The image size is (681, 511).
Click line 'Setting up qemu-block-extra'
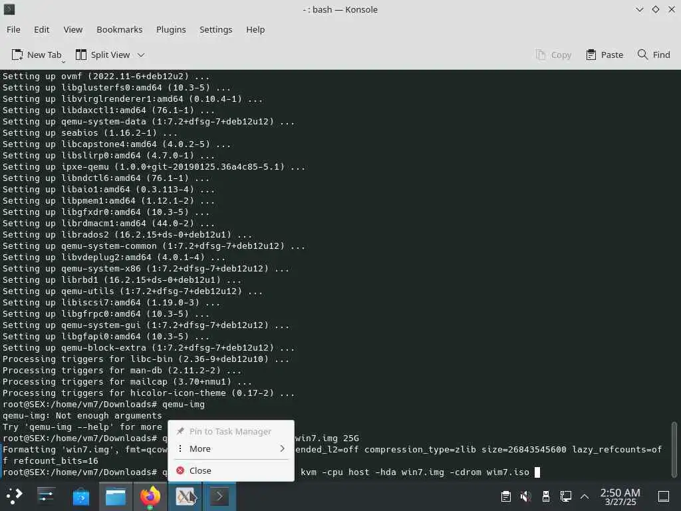pos(148,347)
